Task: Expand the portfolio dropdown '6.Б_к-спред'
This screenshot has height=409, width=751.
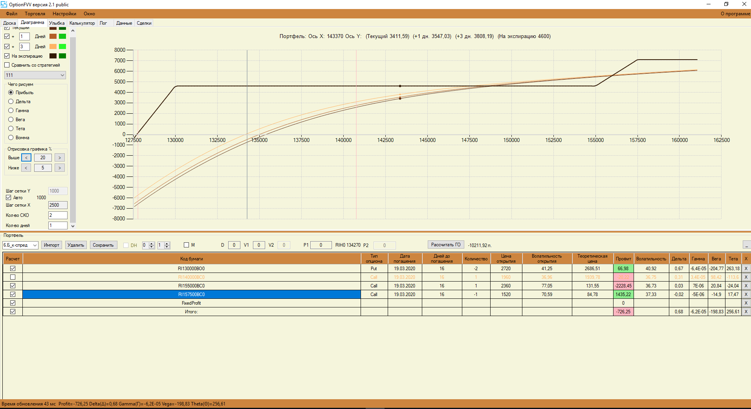Action: pos(20,245)
